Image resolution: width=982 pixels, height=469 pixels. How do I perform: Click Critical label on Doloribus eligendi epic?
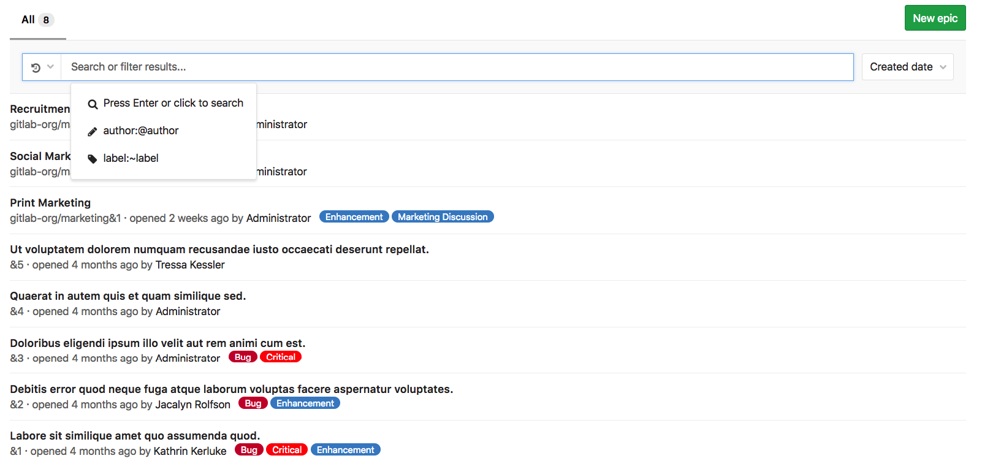pos(281,357)
